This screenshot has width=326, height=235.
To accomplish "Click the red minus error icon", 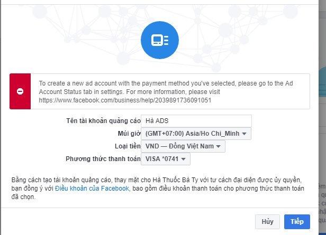I will point(20,91).
